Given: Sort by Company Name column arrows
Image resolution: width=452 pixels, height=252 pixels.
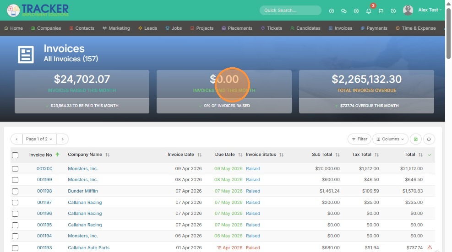Looking at the screenshot, I should click(x=108, y=155).
